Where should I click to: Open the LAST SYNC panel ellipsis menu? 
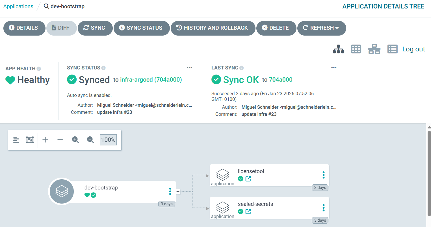pyautogui.click(x=334, y=67)
